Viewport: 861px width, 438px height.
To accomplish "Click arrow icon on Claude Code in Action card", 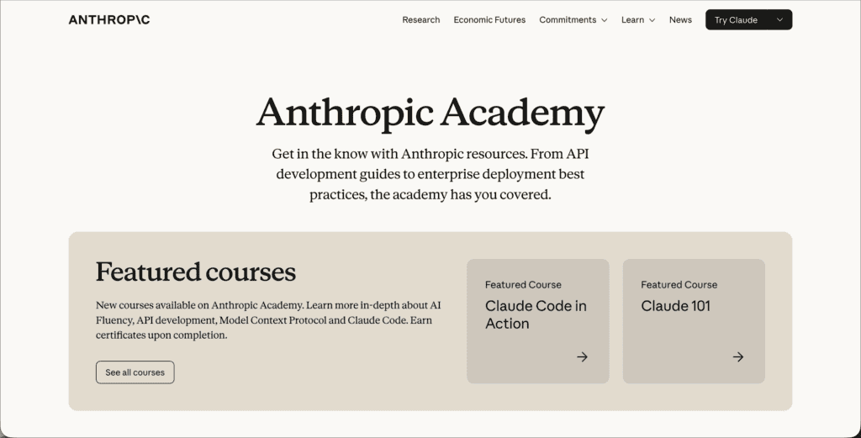I will click(x=582, y=356).
